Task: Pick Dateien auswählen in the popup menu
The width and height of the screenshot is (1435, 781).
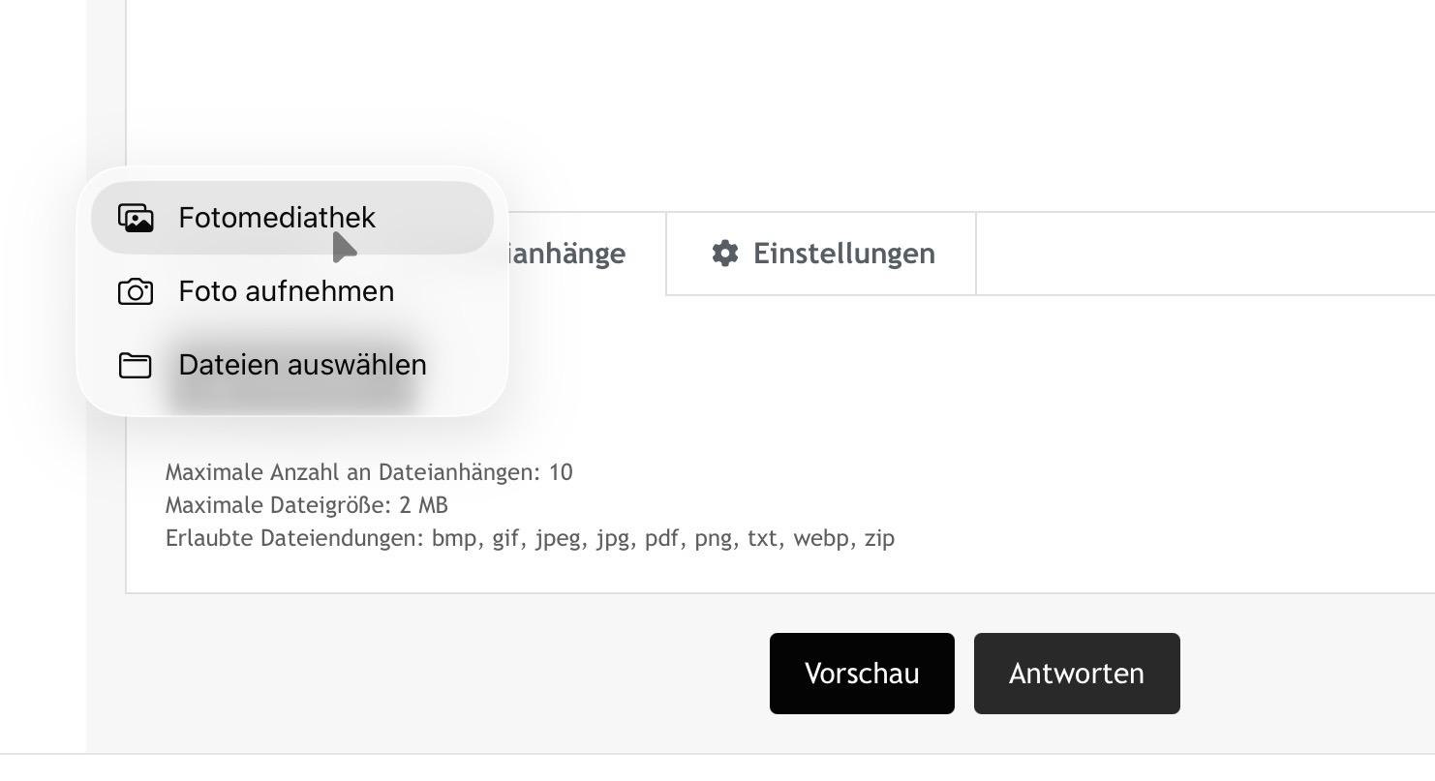Action: [302, 365]
